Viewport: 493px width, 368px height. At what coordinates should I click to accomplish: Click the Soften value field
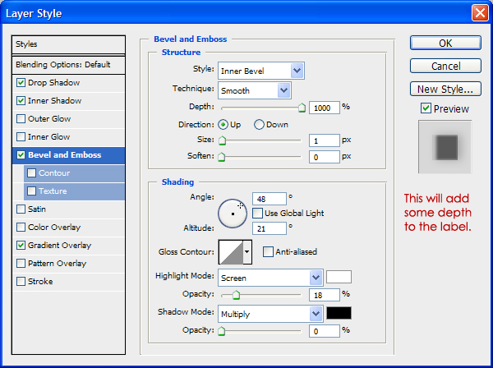pyautogui.click(x=325, y=157)
